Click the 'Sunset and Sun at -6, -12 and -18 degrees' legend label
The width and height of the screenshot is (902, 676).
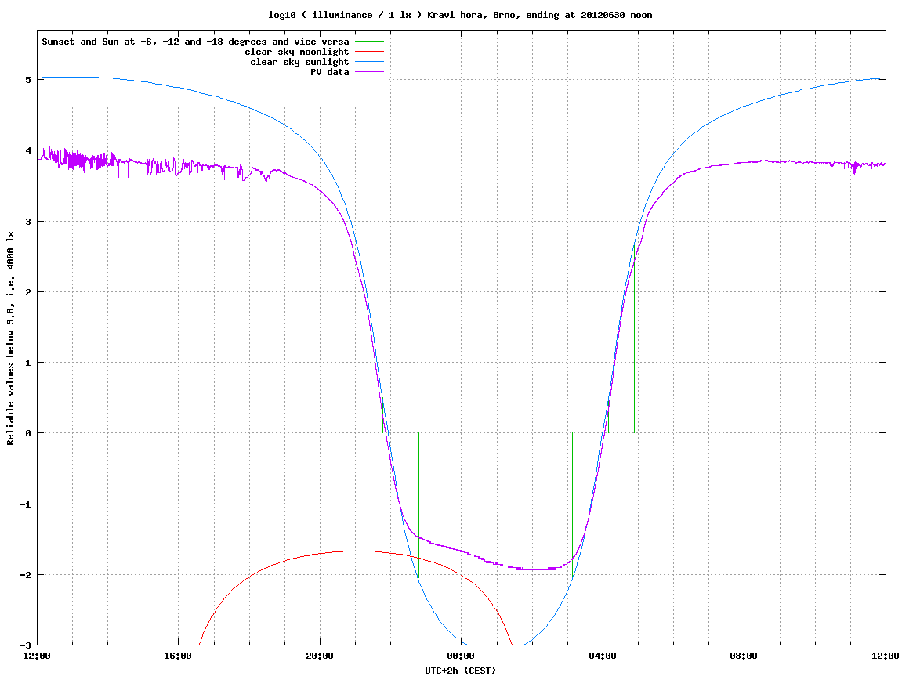[x=196, y=42]
